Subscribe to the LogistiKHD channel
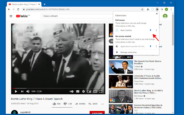 (97, 112)
